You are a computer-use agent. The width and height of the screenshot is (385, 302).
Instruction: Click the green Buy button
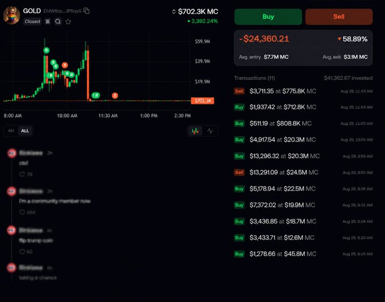[268, 16]
